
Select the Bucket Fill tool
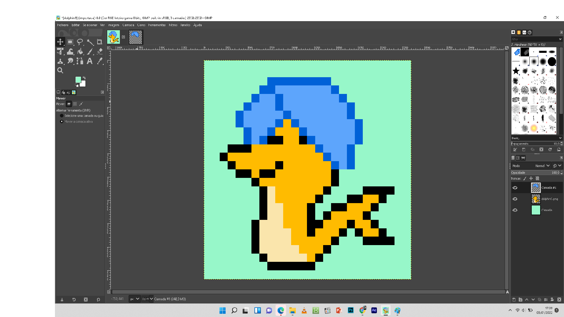80,52
